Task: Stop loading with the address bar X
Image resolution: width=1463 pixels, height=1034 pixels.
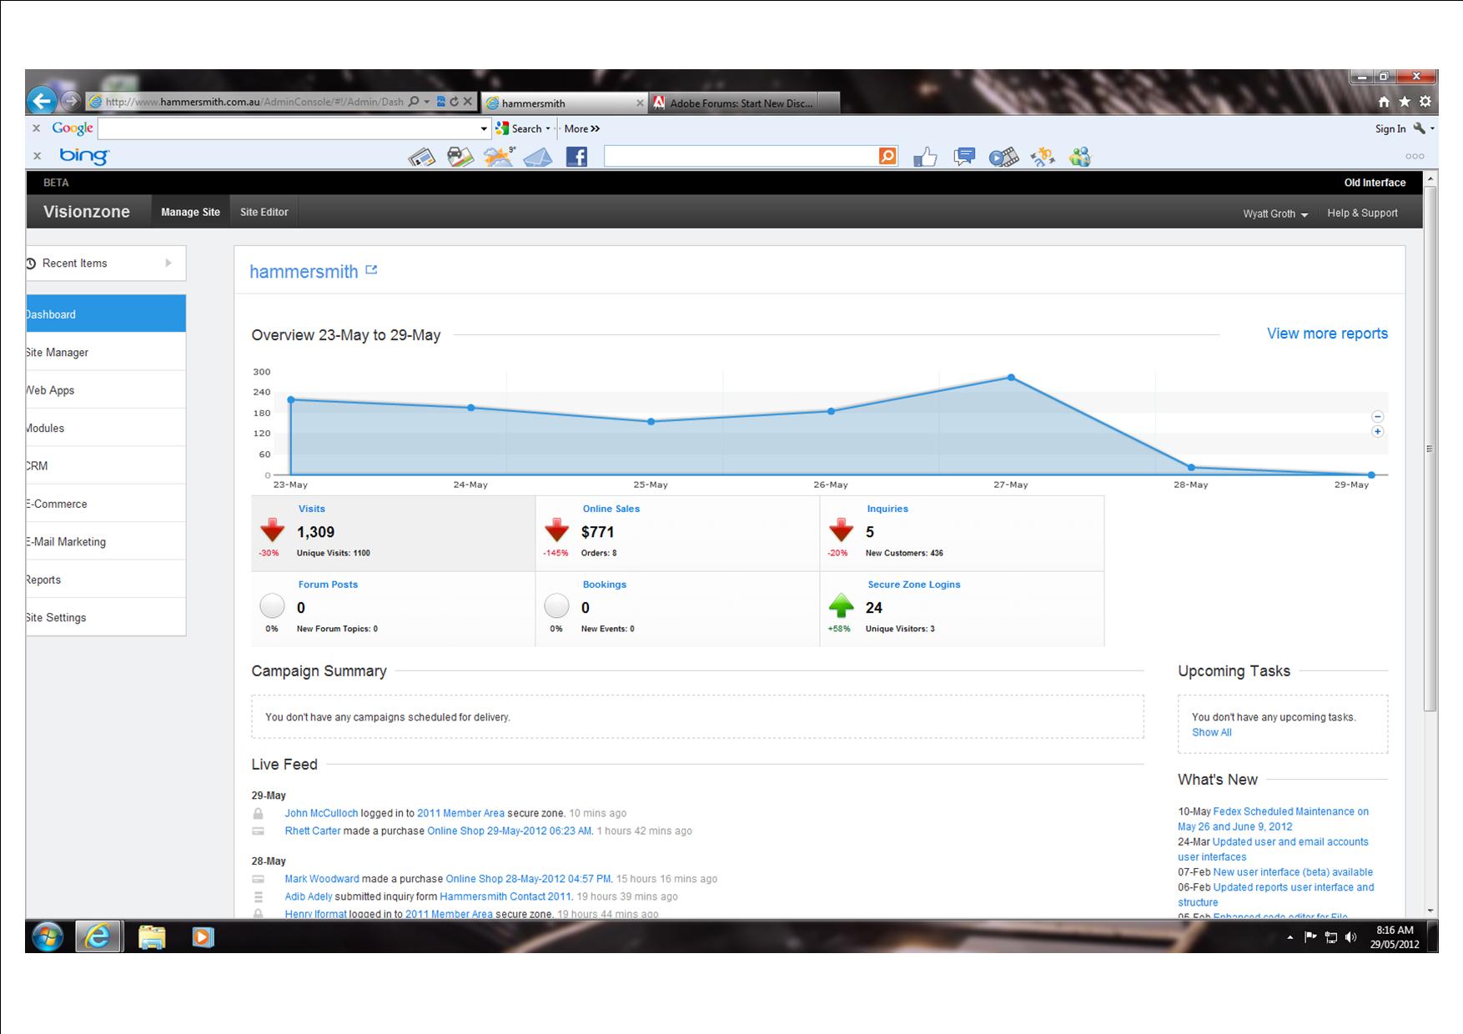Action: point(468,102)
